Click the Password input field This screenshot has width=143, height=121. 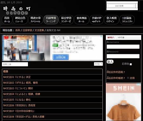pyautogui.click(x=123, y=56)
